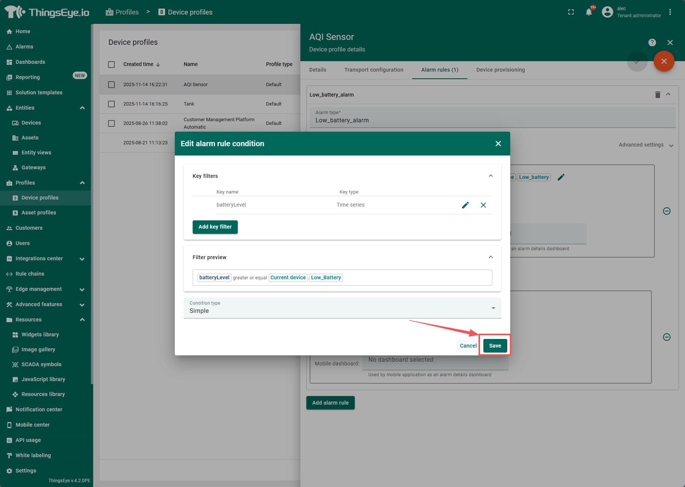Delete the Low_battery_alarm rule trash icon
Viewport: 685px width, 487px height.
point(657,95)
